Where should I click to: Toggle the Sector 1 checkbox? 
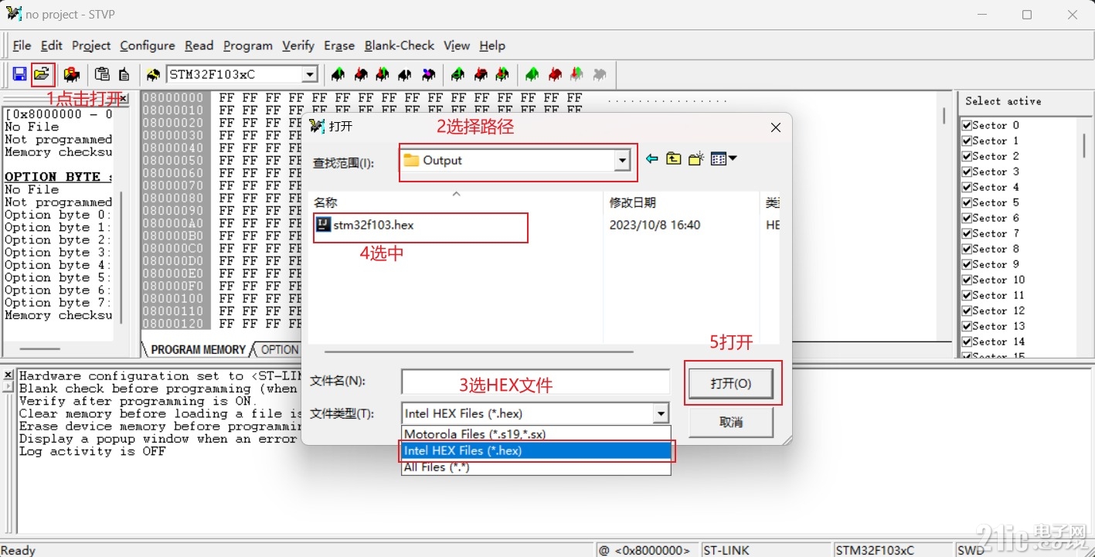966,141
